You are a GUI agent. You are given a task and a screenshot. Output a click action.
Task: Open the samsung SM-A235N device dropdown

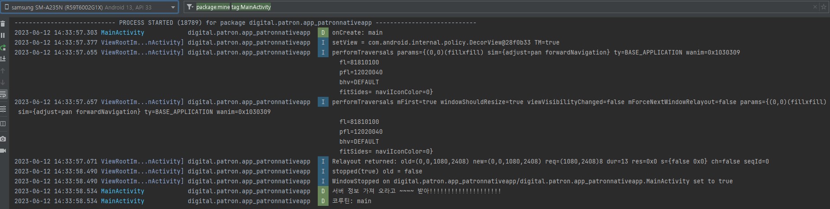[x=90, y=7]
